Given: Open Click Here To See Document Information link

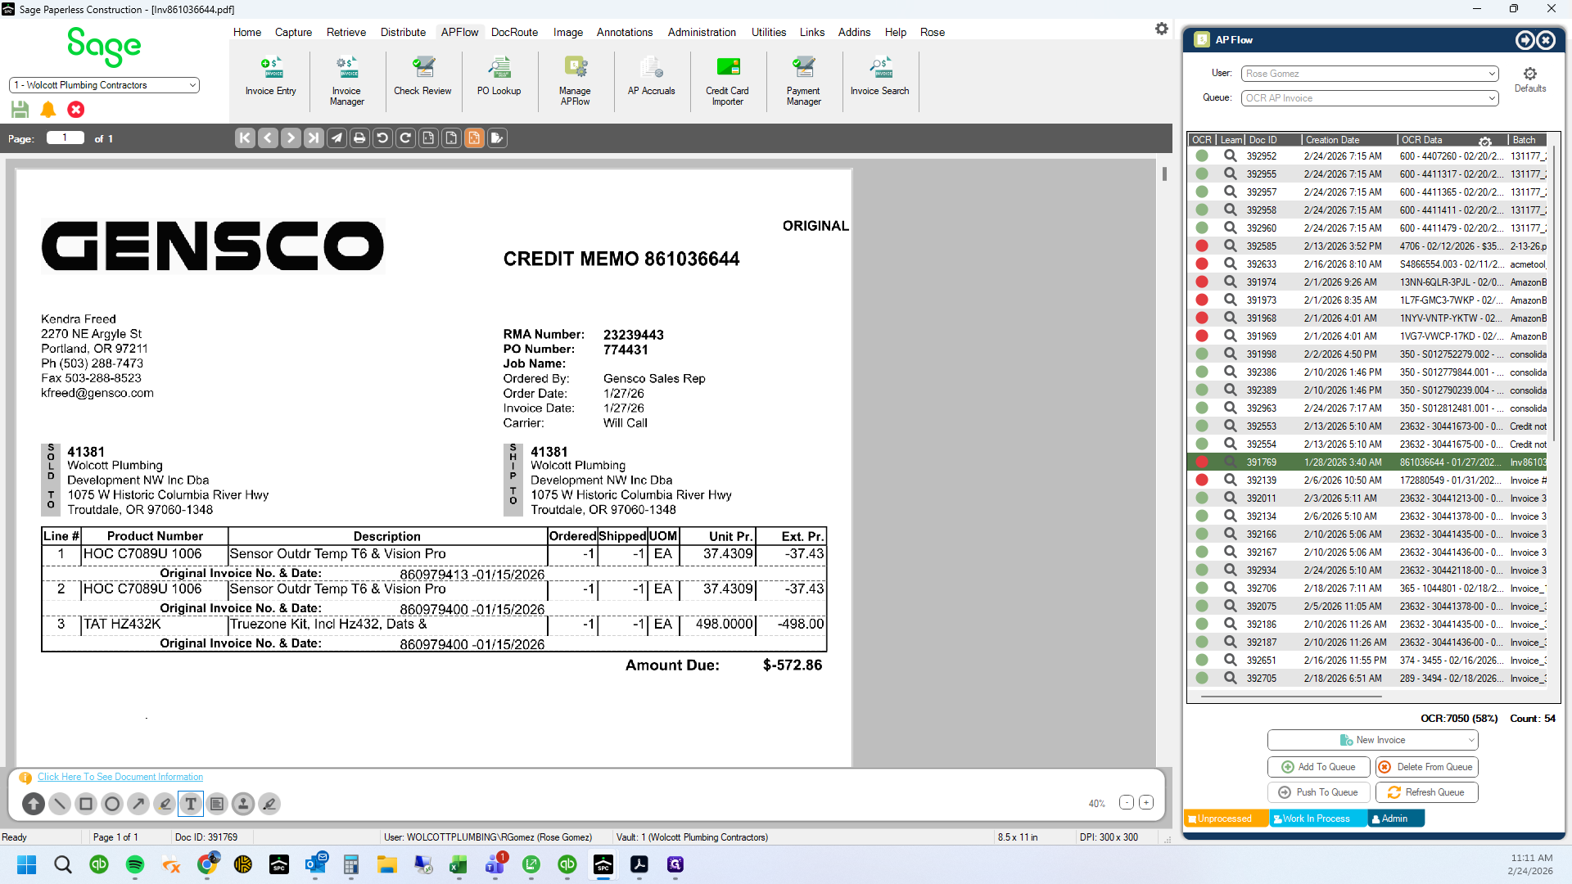Looking at the screenshot, I should coord(120,777).
